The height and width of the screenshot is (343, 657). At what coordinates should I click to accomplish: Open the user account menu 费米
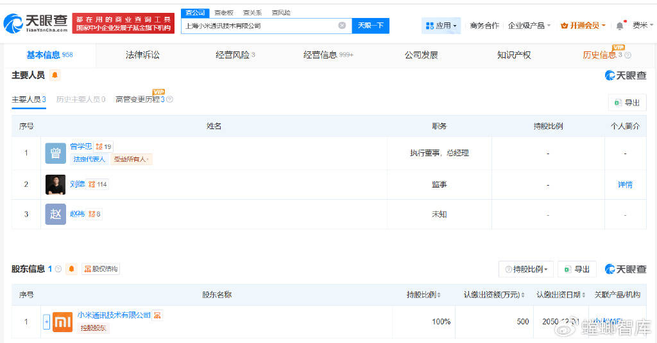coord(643,26)
